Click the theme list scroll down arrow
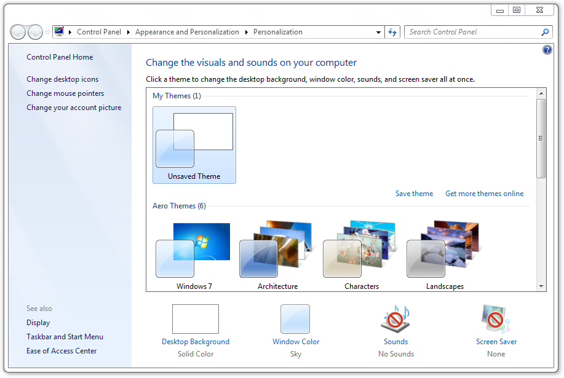Viewport: 564px width, 378px height. (541, 286)
